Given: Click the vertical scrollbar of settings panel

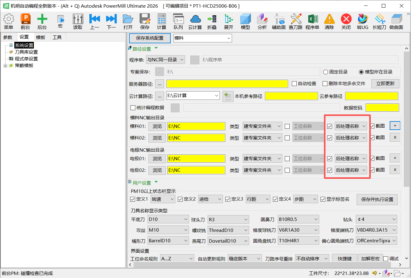Looking at the screenshot, I should pos(406,119).
